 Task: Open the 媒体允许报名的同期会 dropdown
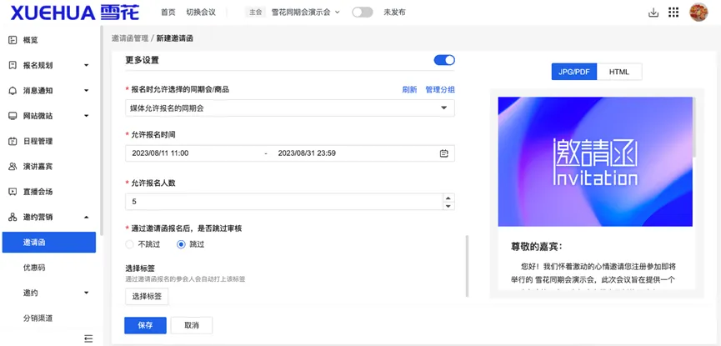(x=289, y=108)
